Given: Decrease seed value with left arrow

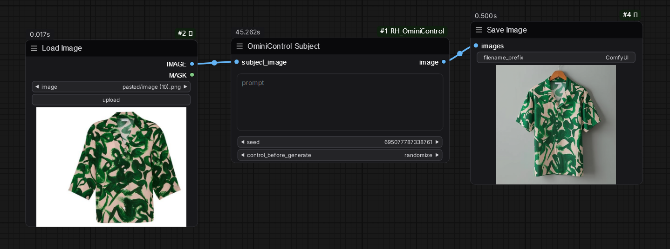Looking at the screenshot, I should [x=242, y=142].
